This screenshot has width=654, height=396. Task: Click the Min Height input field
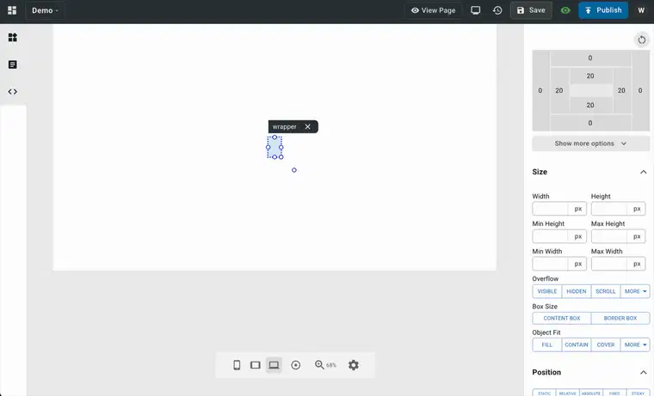click(550, 236)
